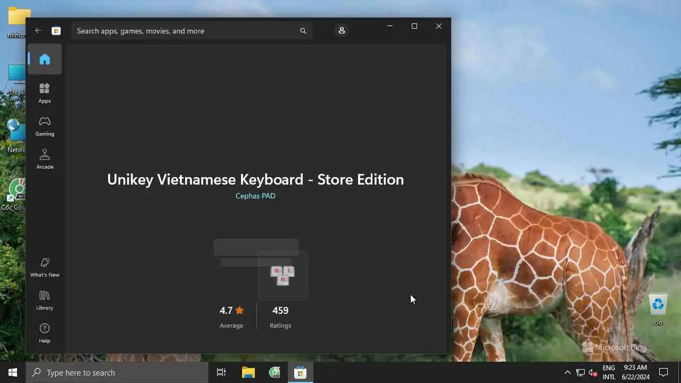Open Coc Coc browser from taskbar
The width and height of the screenshot is (681, 383).
[x=275, y=372]
